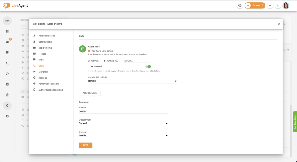Click the extension Number input field
Viewport: 297px width, 162px height.
tap(123, 111)
